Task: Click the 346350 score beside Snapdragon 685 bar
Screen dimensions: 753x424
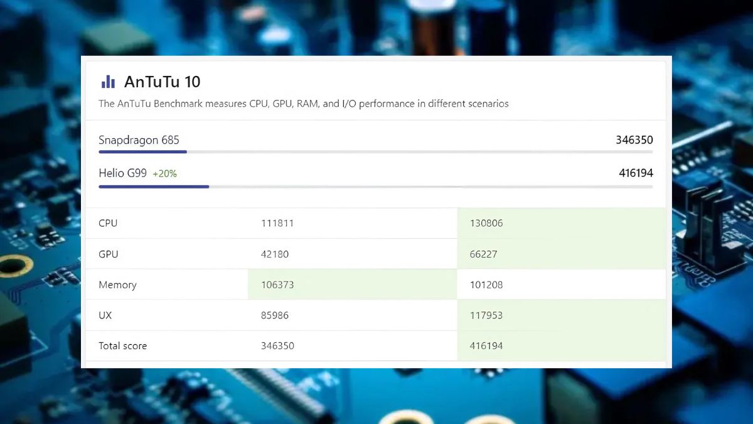Action: 634,140
